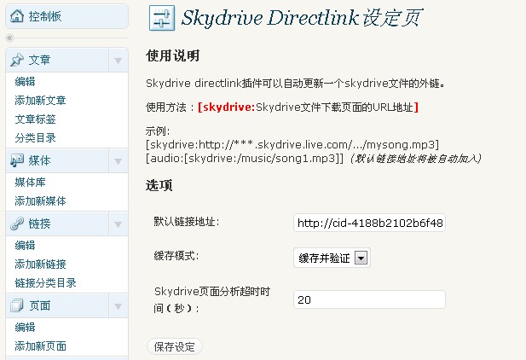526x360 pixels.
Task: Open 编辑 under 链接
Action: 26,246
